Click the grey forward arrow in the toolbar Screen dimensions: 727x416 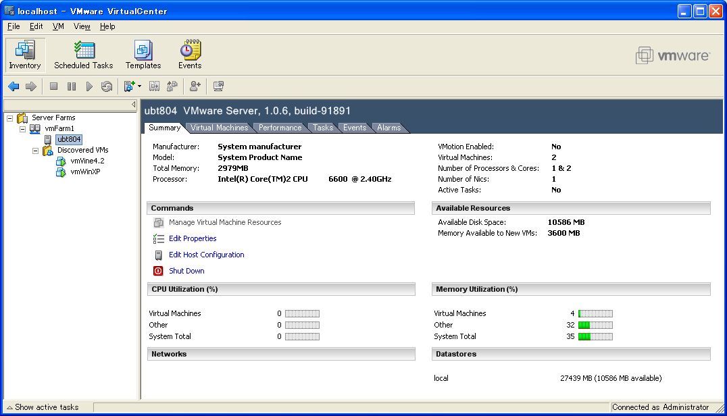click(x=31, y=86)
